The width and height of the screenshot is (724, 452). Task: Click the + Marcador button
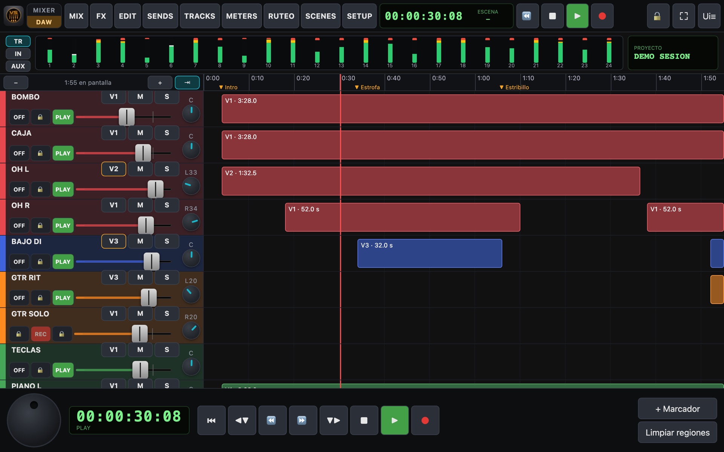(x=677, y=409)
